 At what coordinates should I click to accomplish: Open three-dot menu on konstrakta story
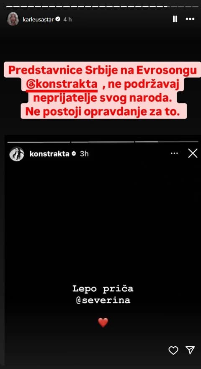(174, 153)
